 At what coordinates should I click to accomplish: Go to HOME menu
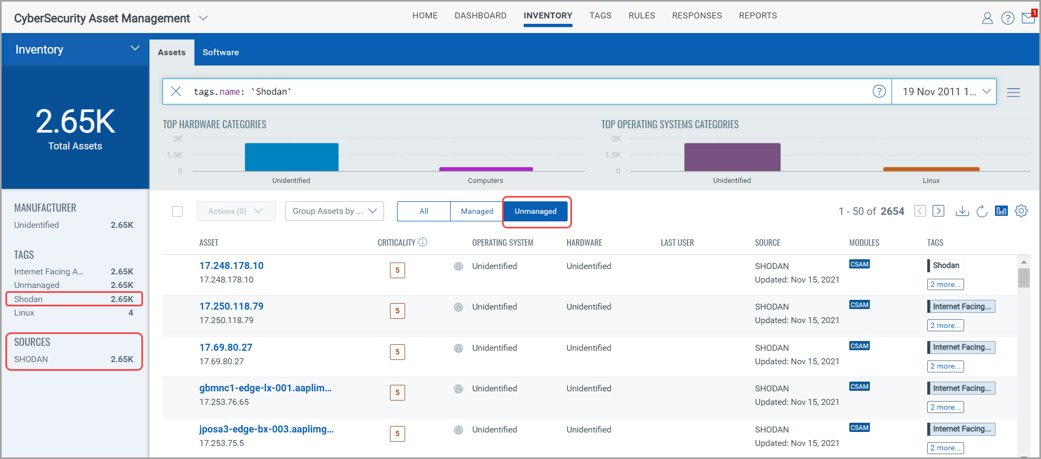425,16
